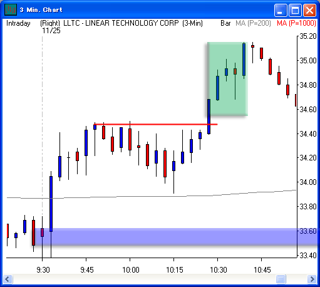Click the 3 Min. Chart title text
The width and height of the screenshot is (320, 287).
(x=41, y=10)
